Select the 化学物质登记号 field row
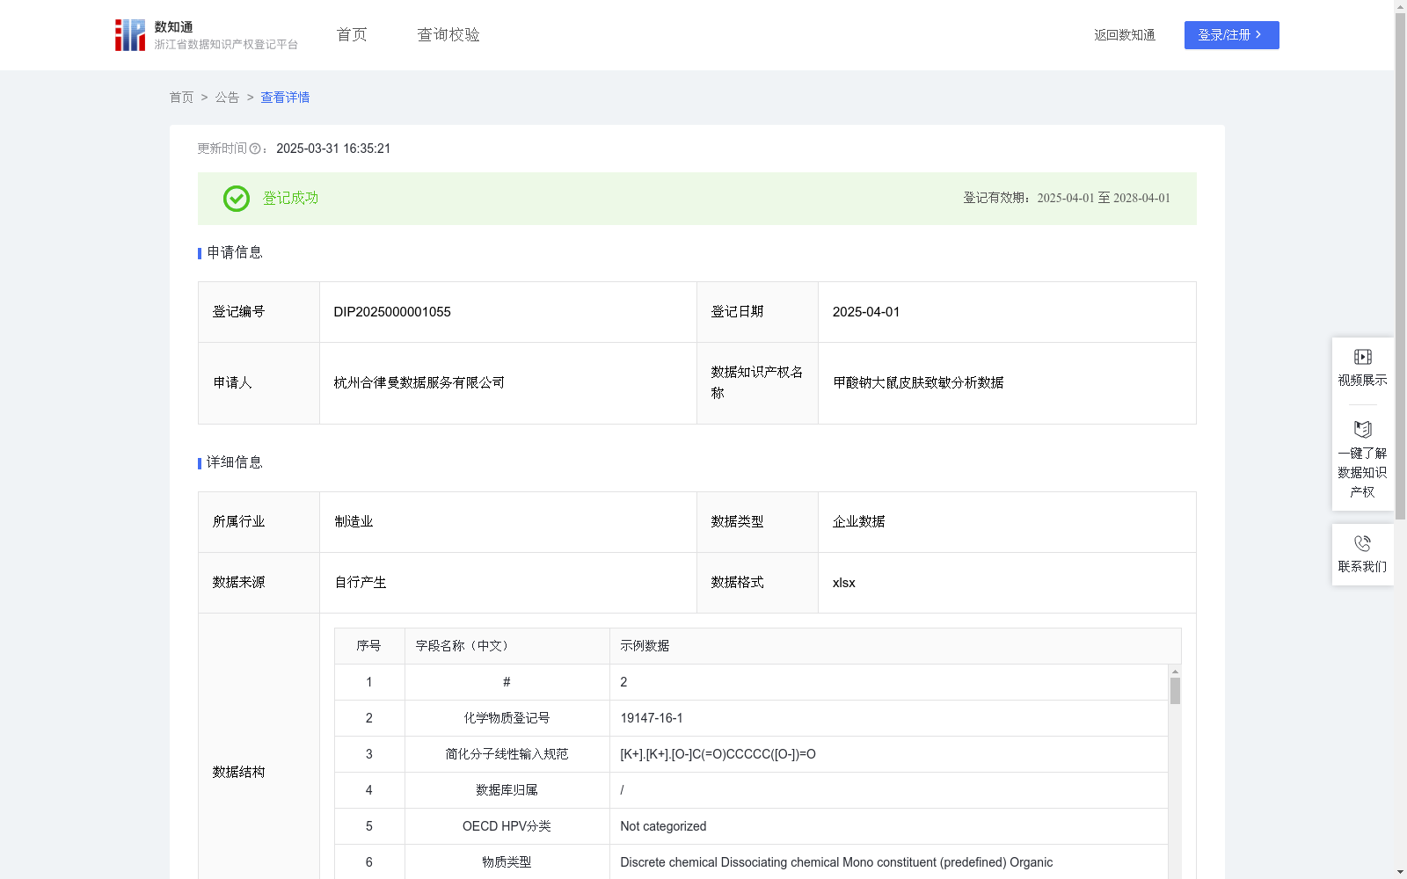Image resolution: width=1407 pixels, height=879 pixels. (751, 718)
